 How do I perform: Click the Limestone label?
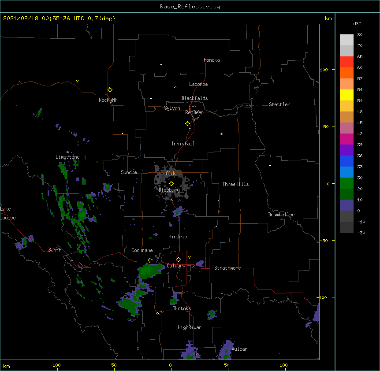[67, 157]
